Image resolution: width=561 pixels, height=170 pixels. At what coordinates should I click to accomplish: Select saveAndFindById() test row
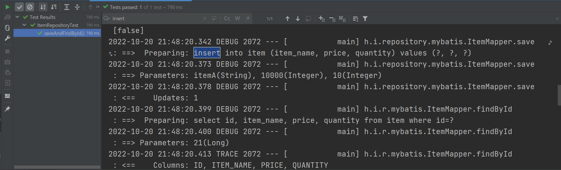tap(57, 33)
